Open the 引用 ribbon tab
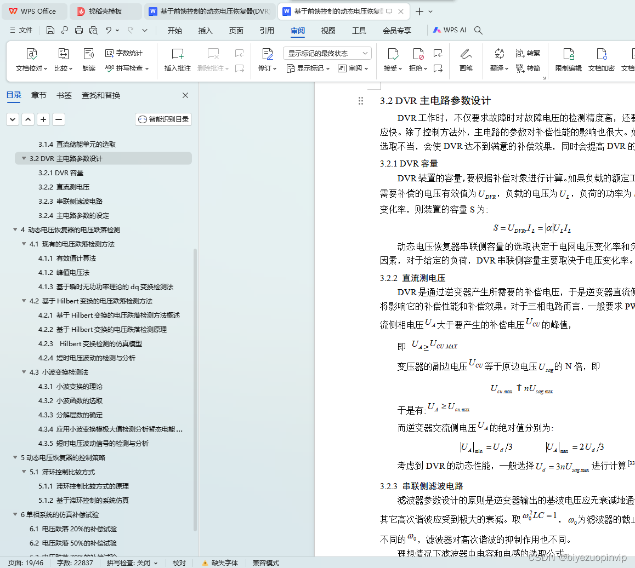 tap(267, 30)
